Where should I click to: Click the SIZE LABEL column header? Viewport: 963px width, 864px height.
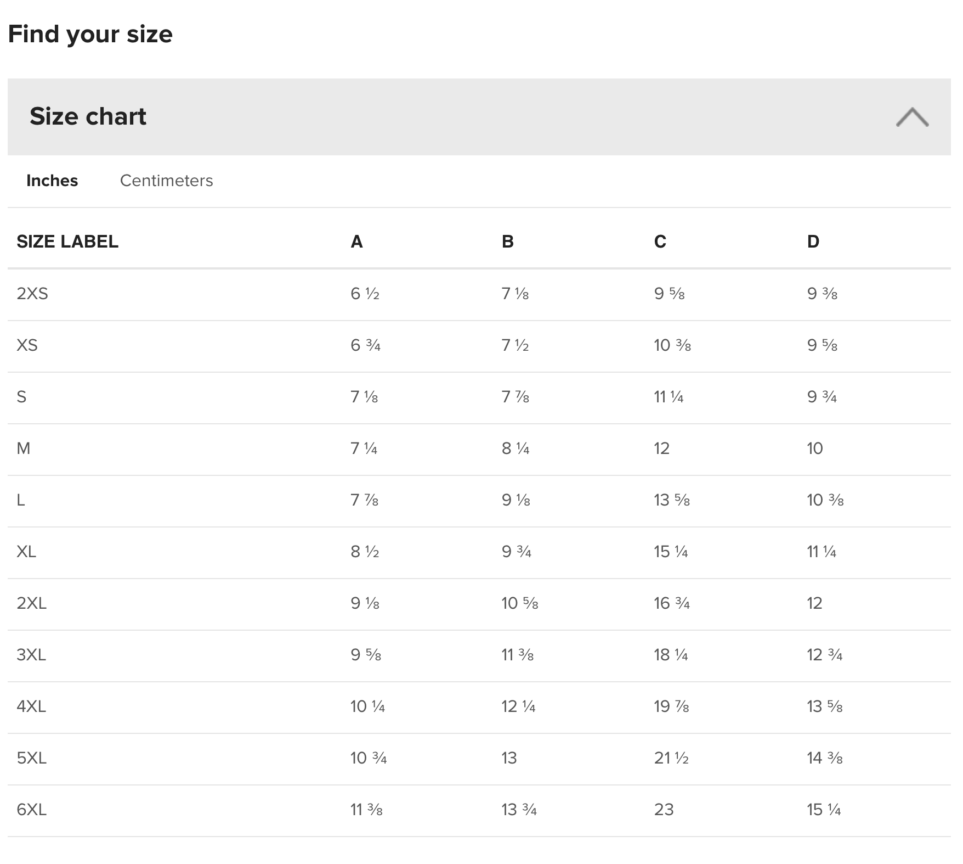(x=67, y=242)
